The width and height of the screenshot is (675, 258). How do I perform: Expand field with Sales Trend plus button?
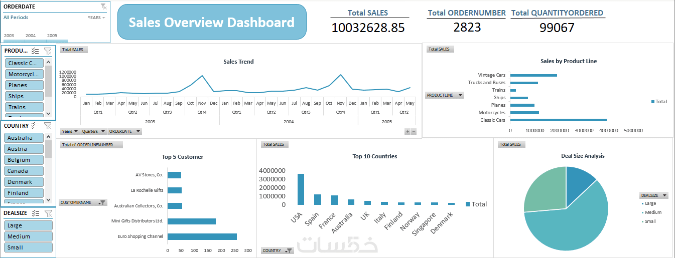coord(408,131)
